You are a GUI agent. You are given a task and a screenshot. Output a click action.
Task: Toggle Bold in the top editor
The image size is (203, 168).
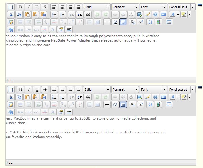[x=20, y=7]
